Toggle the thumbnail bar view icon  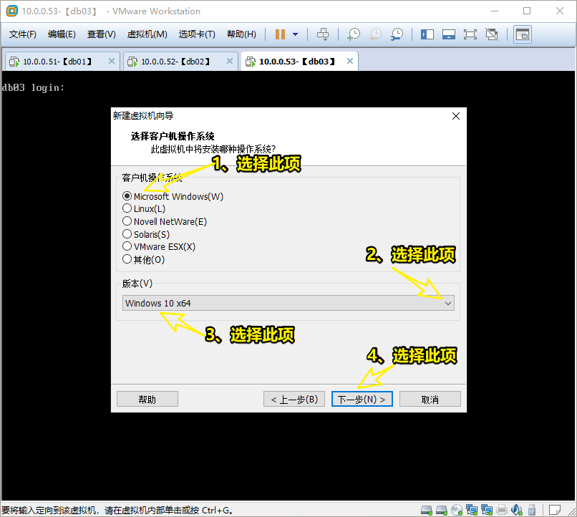click(x=449, y=34)
